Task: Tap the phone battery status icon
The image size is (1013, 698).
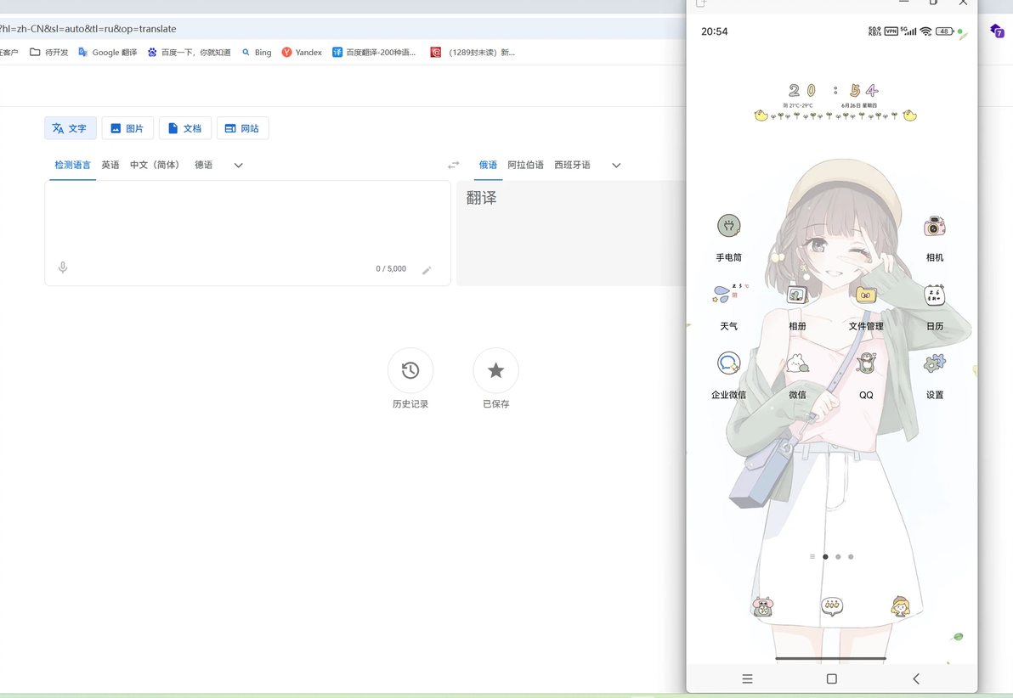Action: pyautogui.click(x=944, y=31)
